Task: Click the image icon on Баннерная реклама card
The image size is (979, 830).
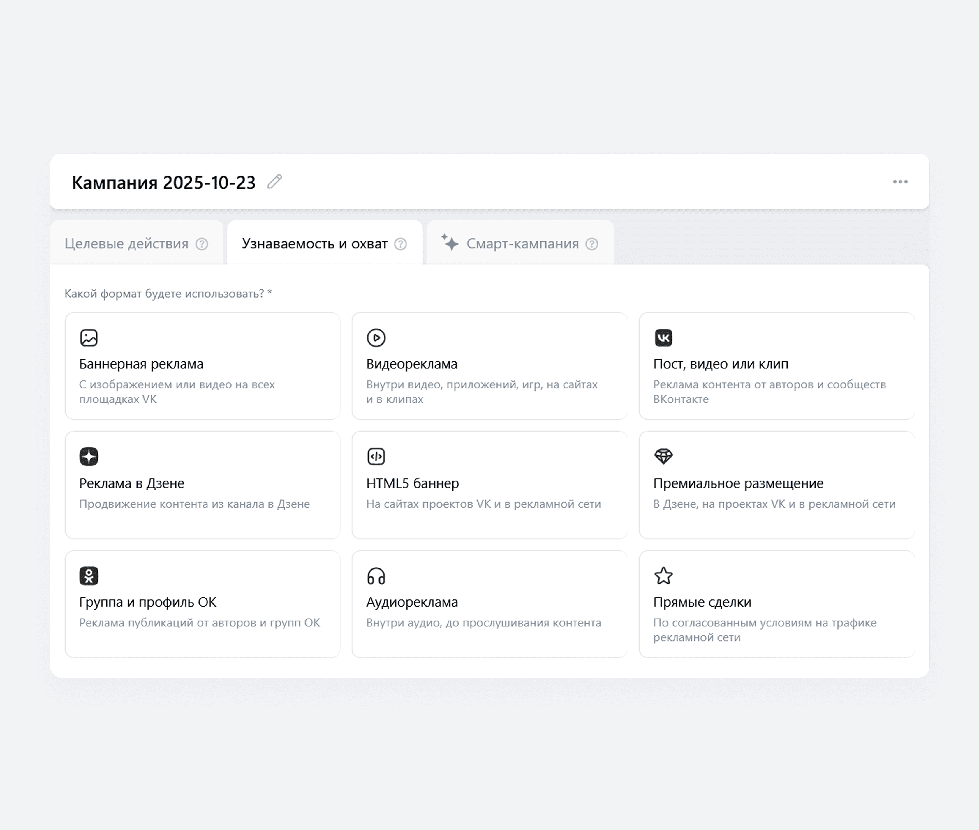Action: (89, 337)
